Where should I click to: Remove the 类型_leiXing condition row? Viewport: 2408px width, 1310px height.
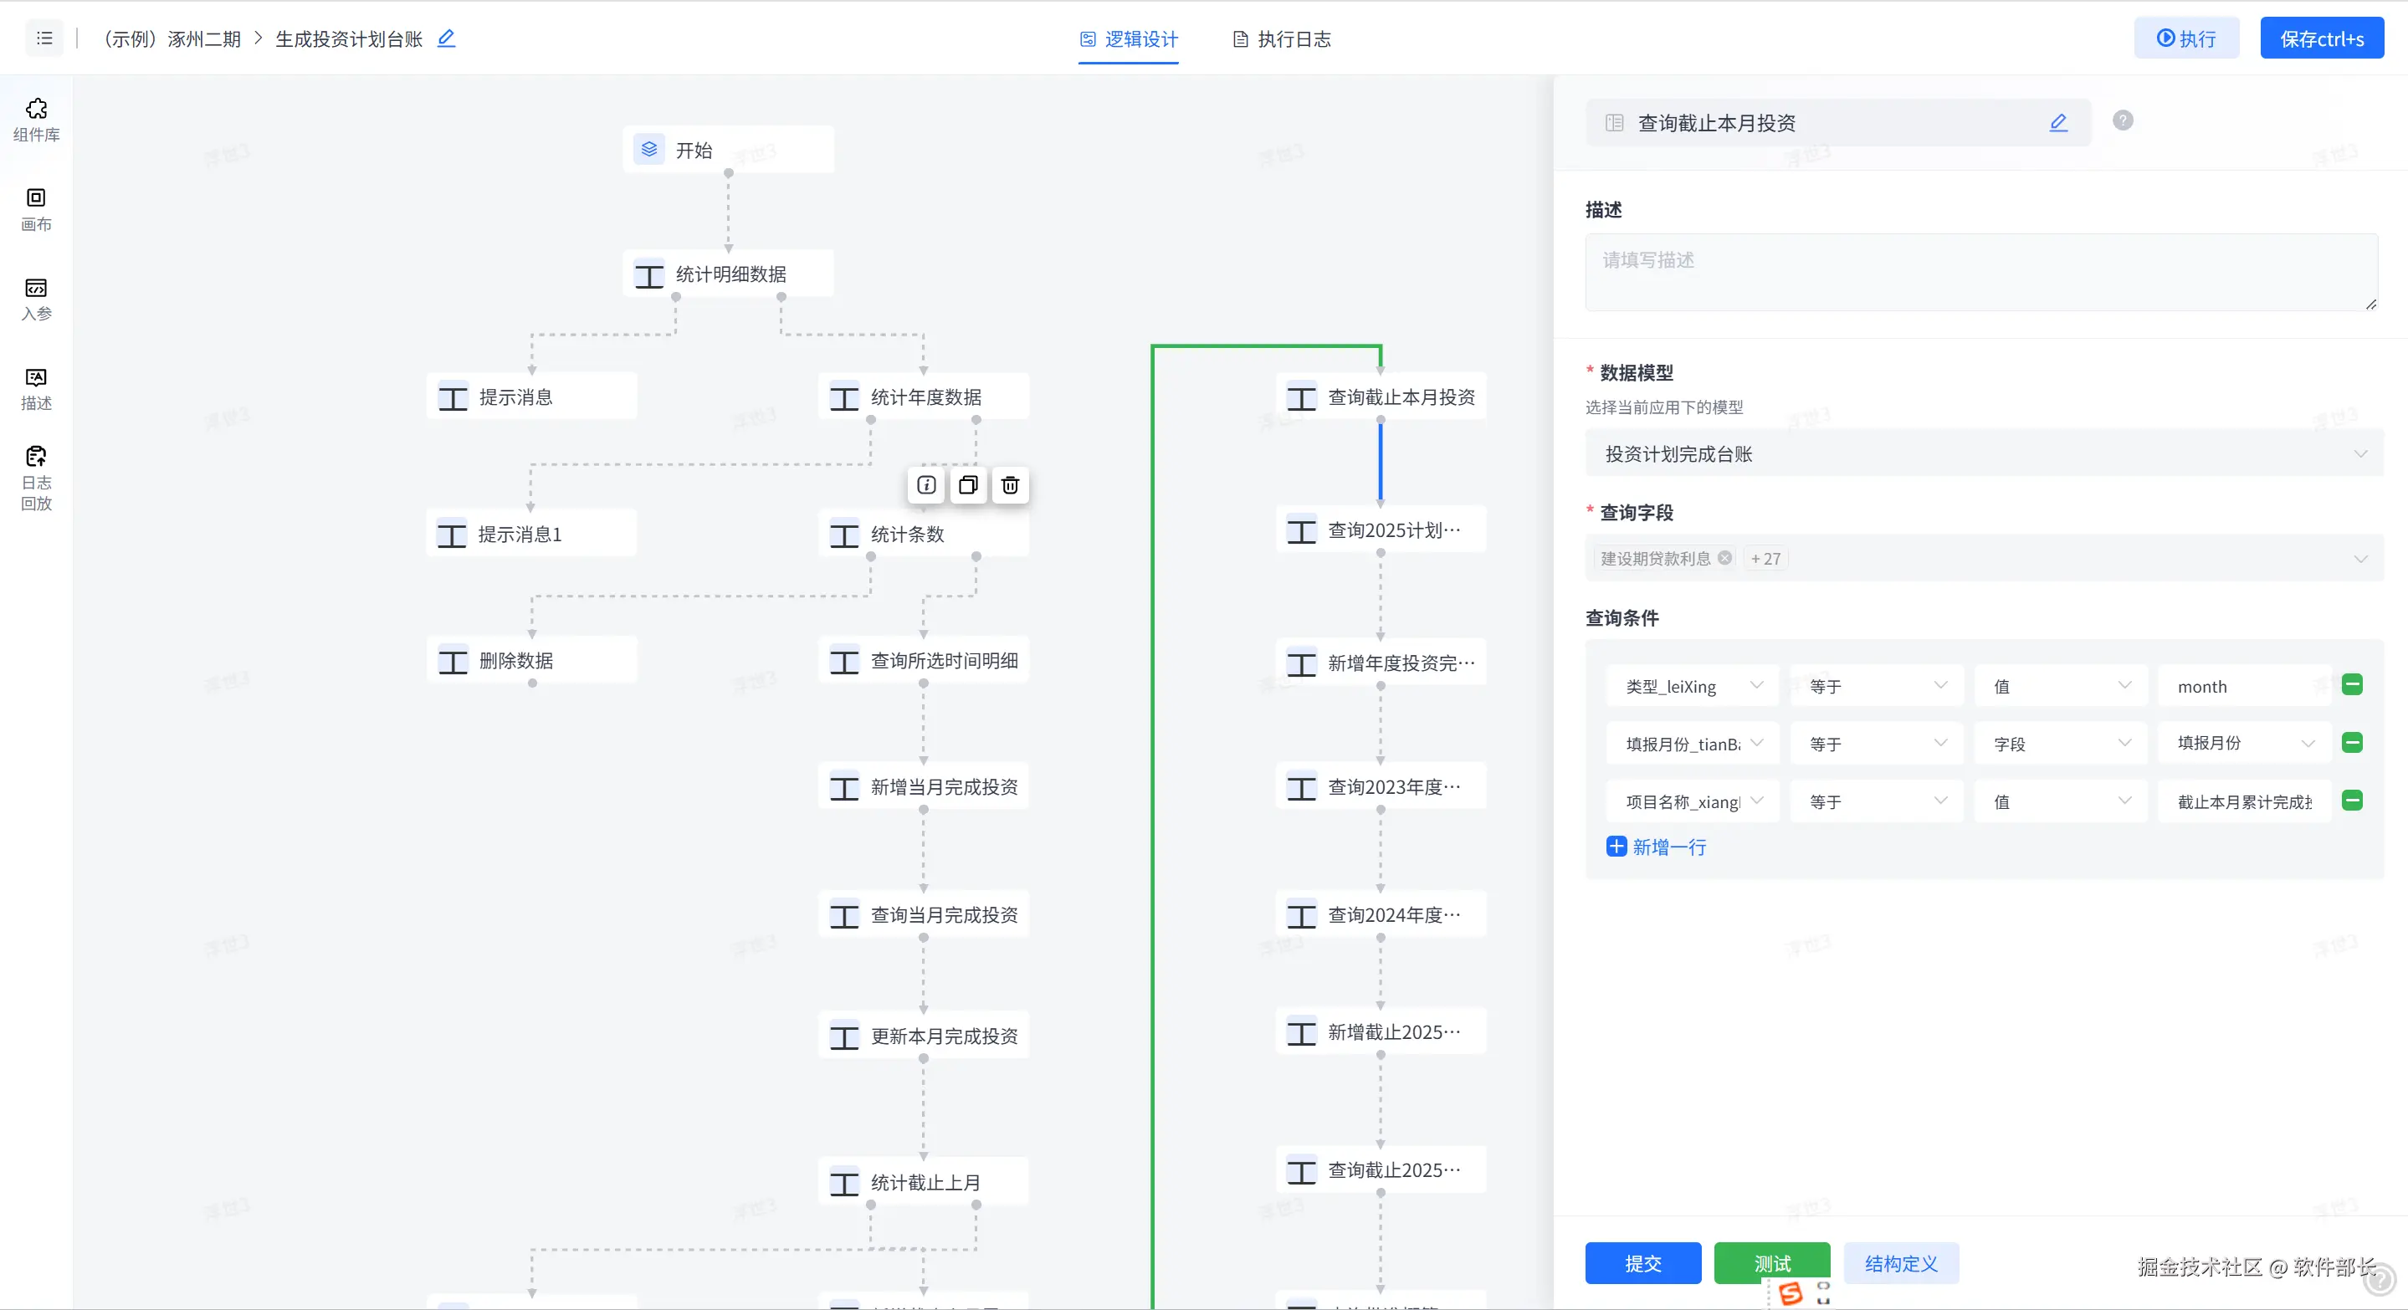click(x=2352, y=685)
